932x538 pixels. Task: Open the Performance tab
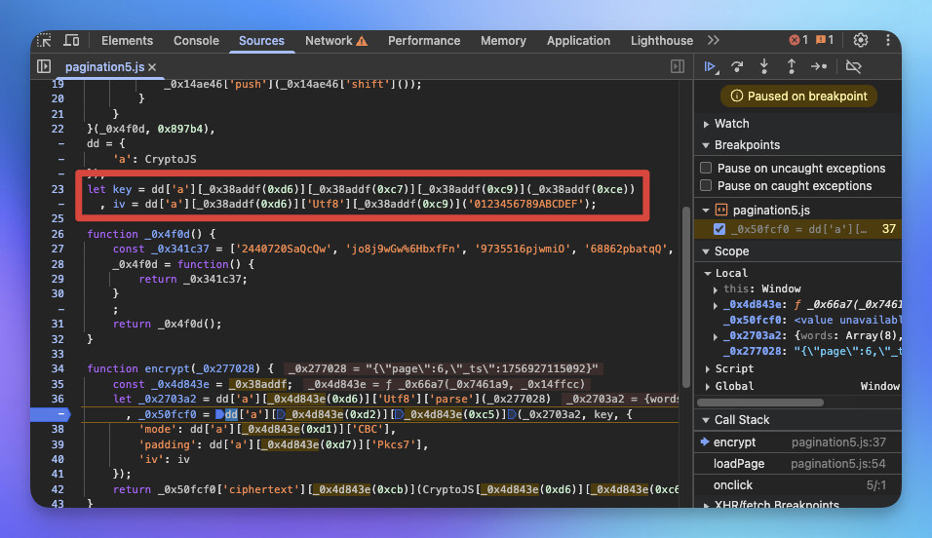pos(424,40)
